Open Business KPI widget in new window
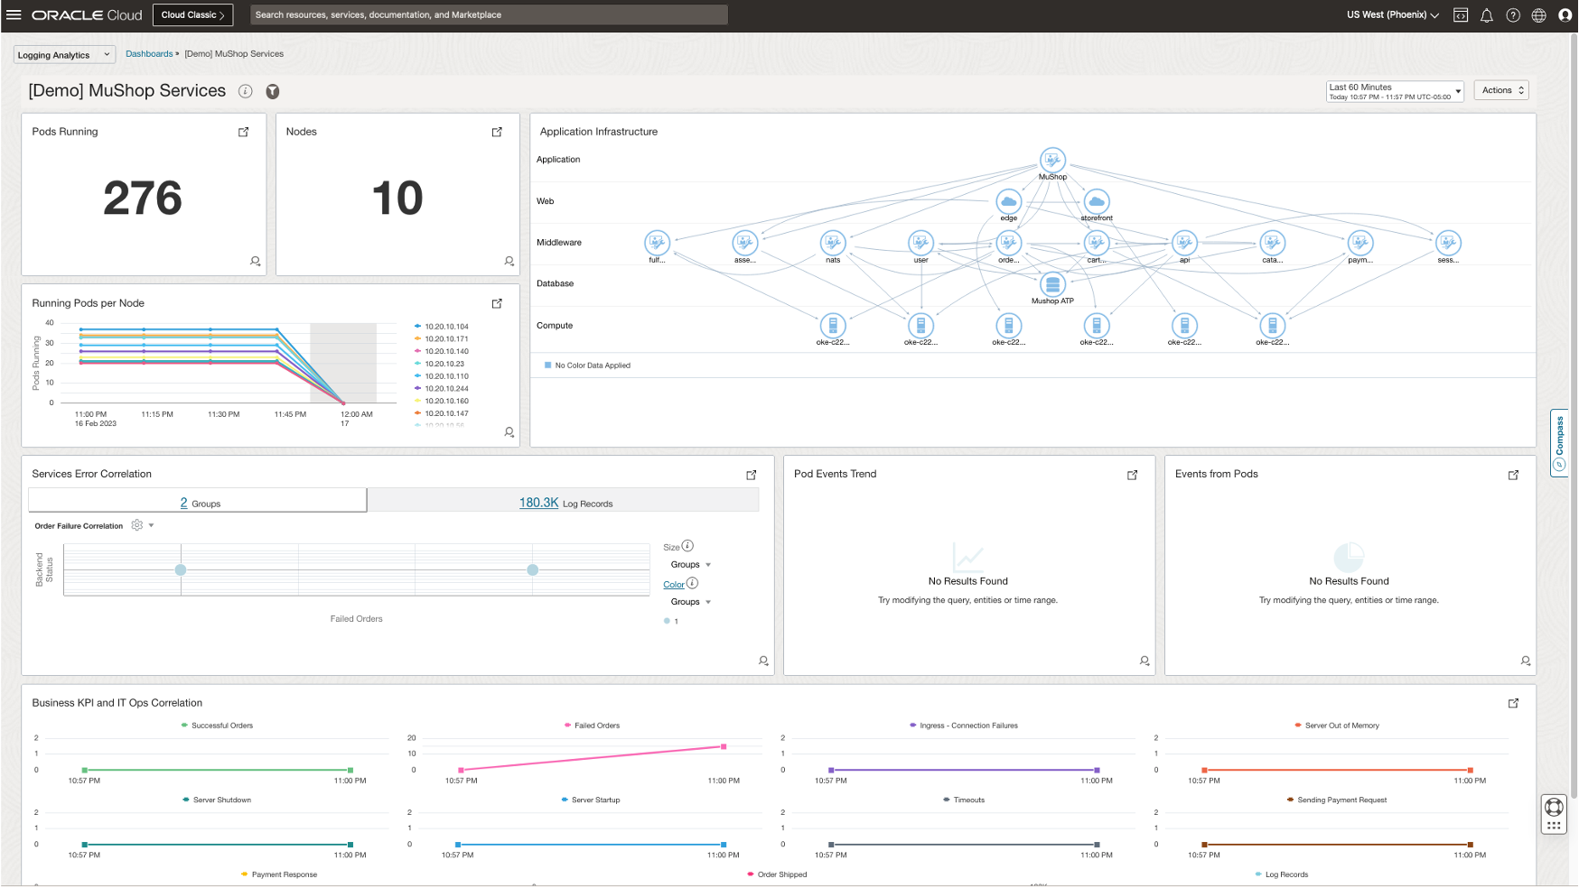 1514,703
